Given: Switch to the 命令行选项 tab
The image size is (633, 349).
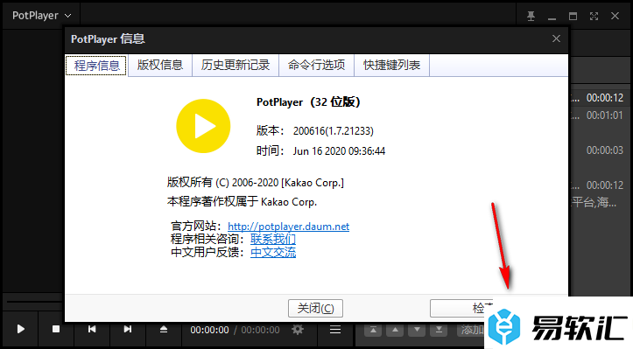Looking at the screenshot, I should 317,65.
